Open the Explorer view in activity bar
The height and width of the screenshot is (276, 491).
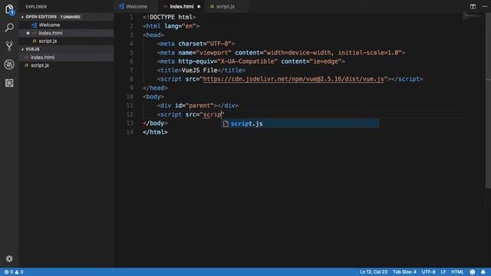pyautogui.click(x=9, y=9)
